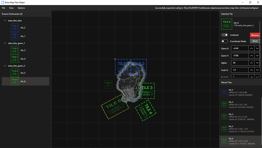The image size is (262, 148).
Task: Select tile_5 in Placed Tiles list
Action: [240, 129]
